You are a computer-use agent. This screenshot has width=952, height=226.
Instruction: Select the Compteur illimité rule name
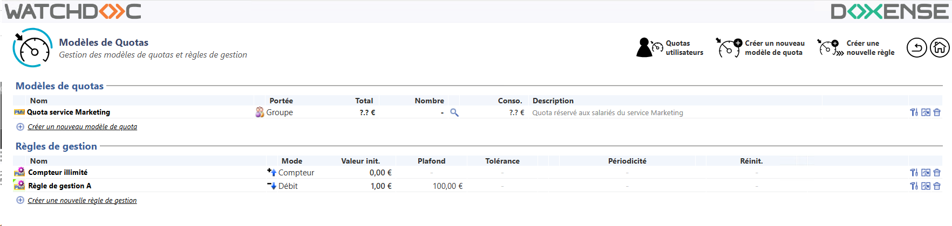point(58,173)
